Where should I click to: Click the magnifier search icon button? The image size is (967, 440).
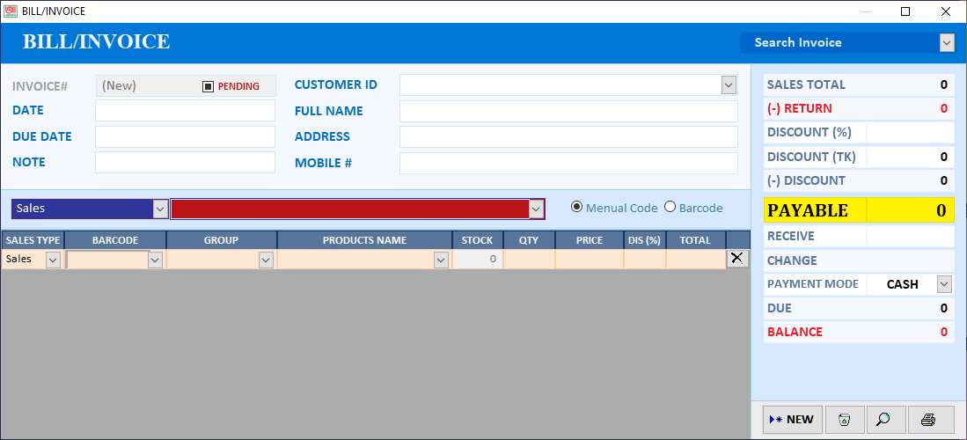[885, 420]
